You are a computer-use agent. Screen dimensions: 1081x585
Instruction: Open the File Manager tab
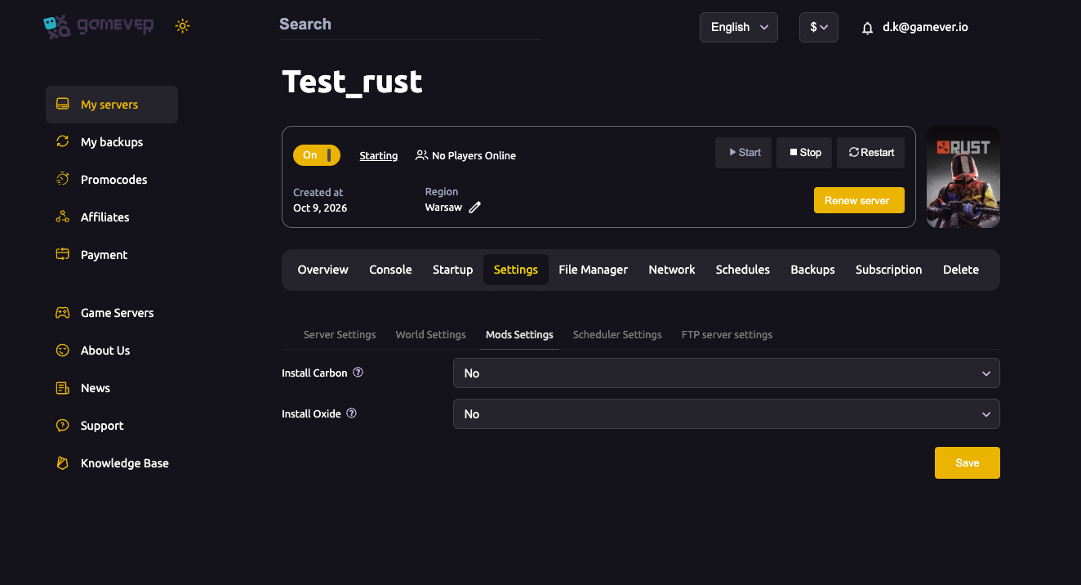point(594,270)
